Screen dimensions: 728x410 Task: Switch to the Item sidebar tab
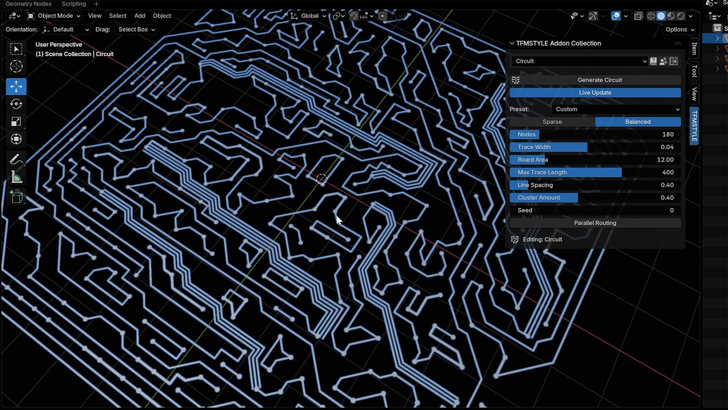coord(694,49)
